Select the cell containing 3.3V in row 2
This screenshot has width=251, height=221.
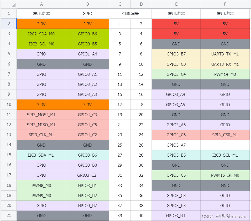click(x=41, y=24)
